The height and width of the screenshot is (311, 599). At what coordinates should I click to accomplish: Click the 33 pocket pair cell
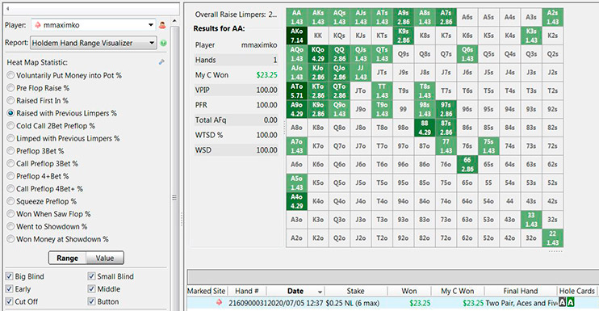pos(531,220)
